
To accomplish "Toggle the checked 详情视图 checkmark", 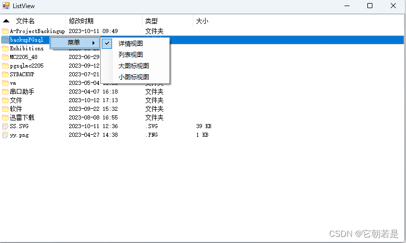I will coord(107,43).
